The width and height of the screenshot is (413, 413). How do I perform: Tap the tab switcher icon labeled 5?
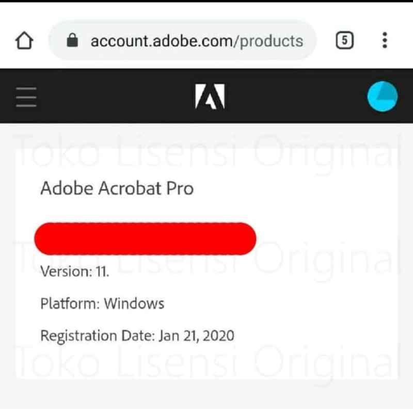[344, 39]
